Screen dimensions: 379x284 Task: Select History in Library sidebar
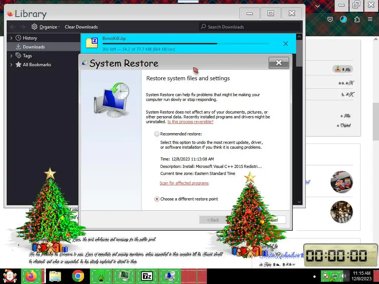coord(44,38)
